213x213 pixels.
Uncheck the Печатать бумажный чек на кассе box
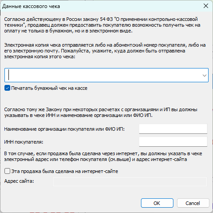point(7,88)
